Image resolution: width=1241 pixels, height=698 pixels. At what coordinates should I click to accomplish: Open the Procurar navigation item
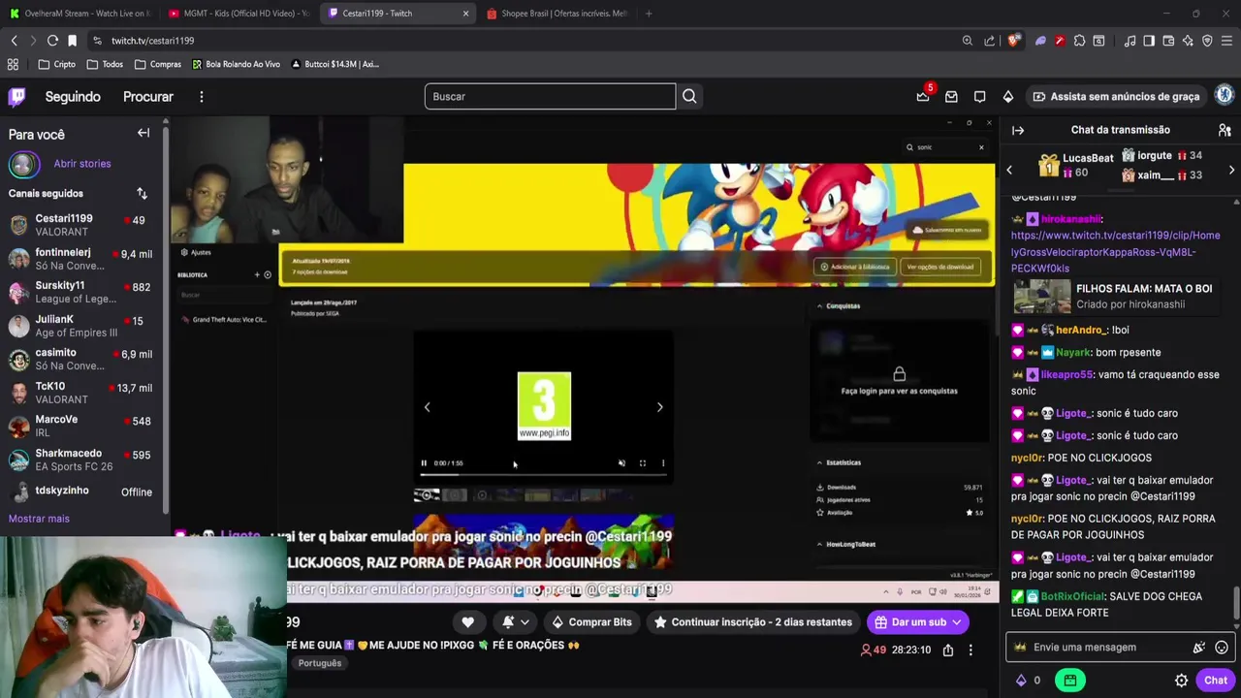[x=148, y=97]
